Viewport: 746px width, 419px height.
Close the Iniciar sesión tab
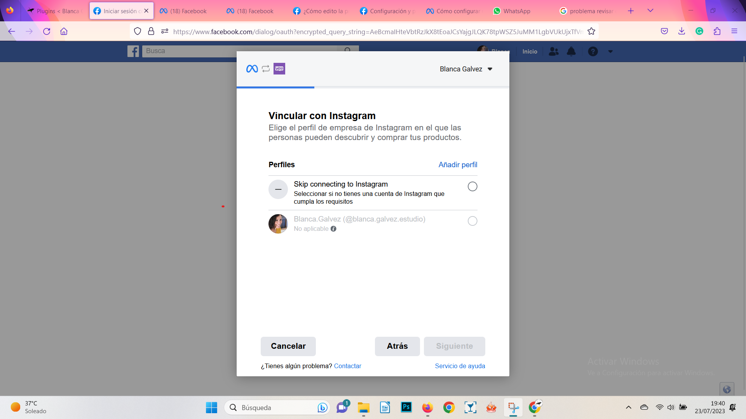pos(146,11)
